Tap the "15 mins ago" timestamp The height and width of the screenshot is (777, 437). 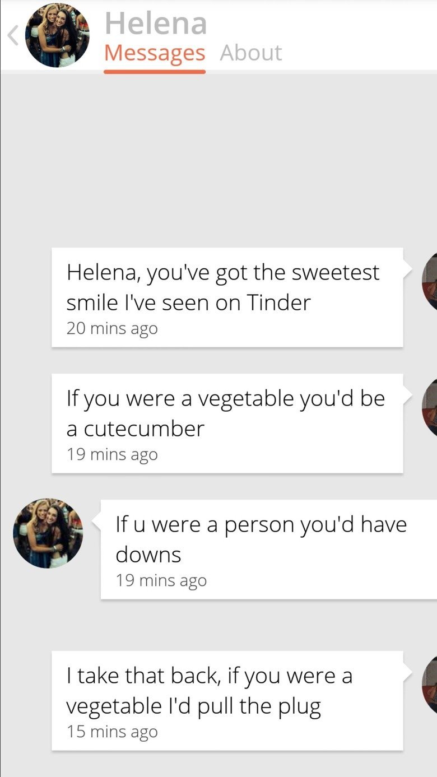pos(112,732)
